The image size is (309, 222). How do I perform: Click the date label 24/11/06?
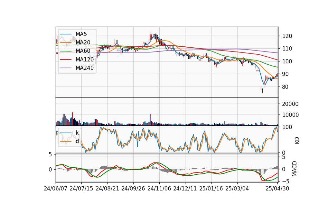tap(159, 189)
